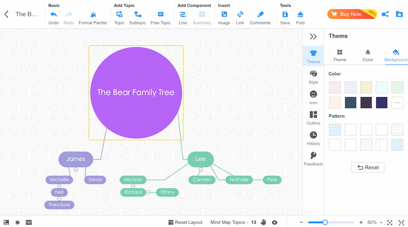
Task: Choose the beige textured pattern
Action: click(x=366, y=145)
